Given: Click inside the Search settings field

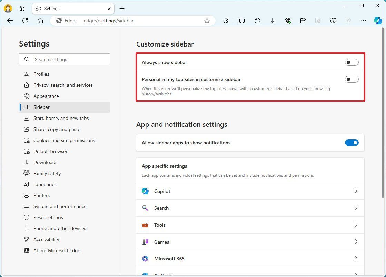Looking at the screenshot, I should pyautogui.click(x=65, y=59).
